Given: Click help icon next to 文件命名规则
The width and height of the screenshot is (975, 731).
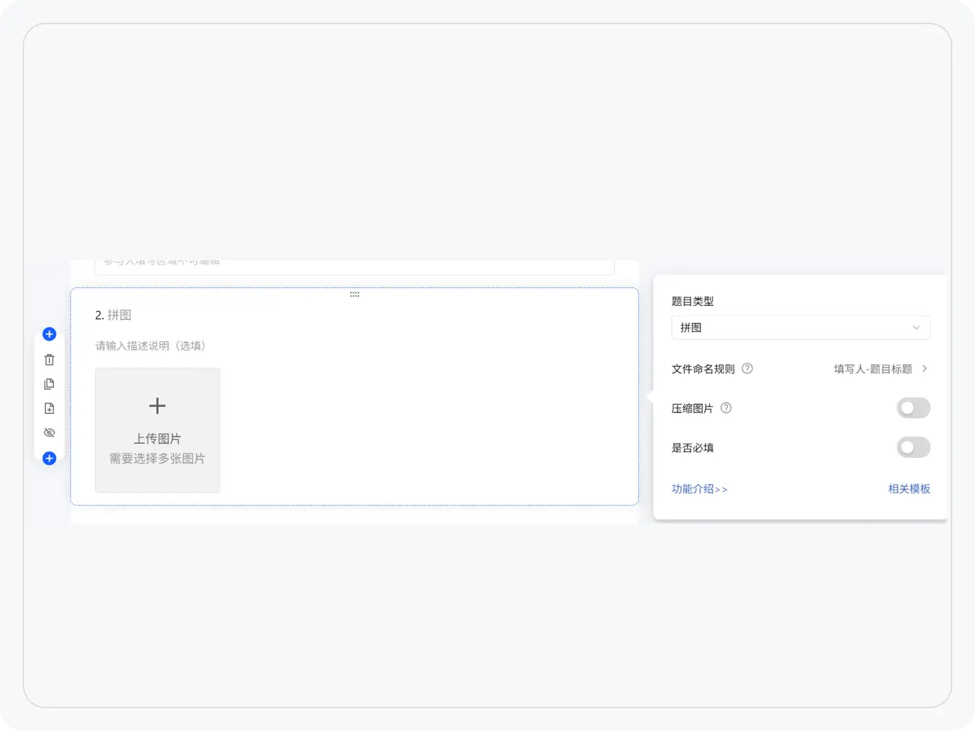Looking at the screenshot, I should 748,368.
